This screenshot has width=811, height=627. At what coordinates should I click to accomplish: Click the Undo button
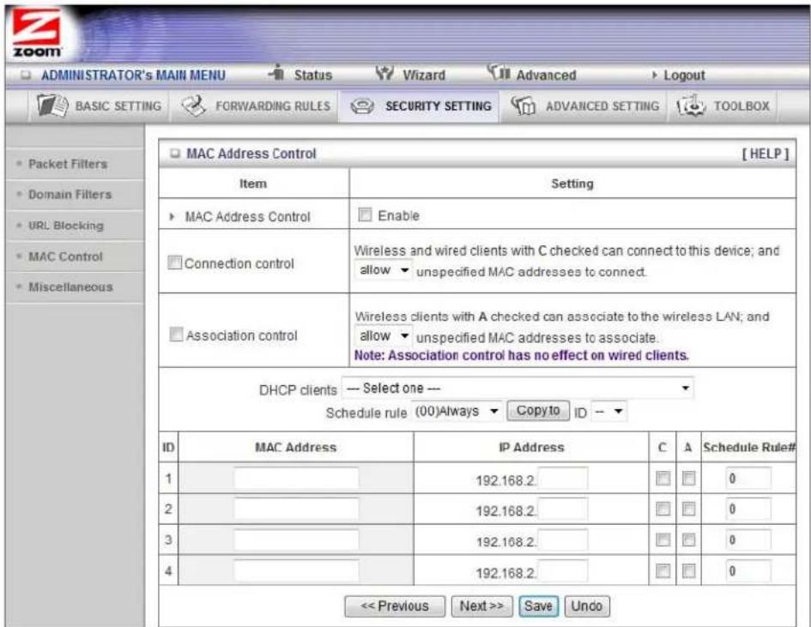coord(586,606)
